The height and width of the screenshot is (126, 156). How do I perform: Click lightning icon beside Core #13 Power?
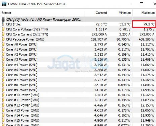[x=3, y=110]
